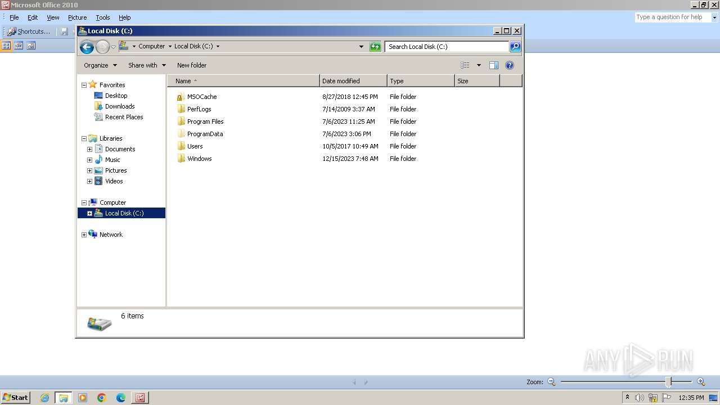
Task: Open Microsoft Edge from taskbar
Action: (x=121, y=398)
